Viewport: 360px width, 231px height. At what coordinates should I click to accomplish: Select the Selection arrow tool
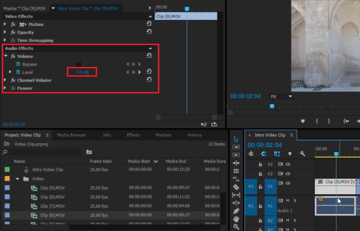[x=236, y=139]
